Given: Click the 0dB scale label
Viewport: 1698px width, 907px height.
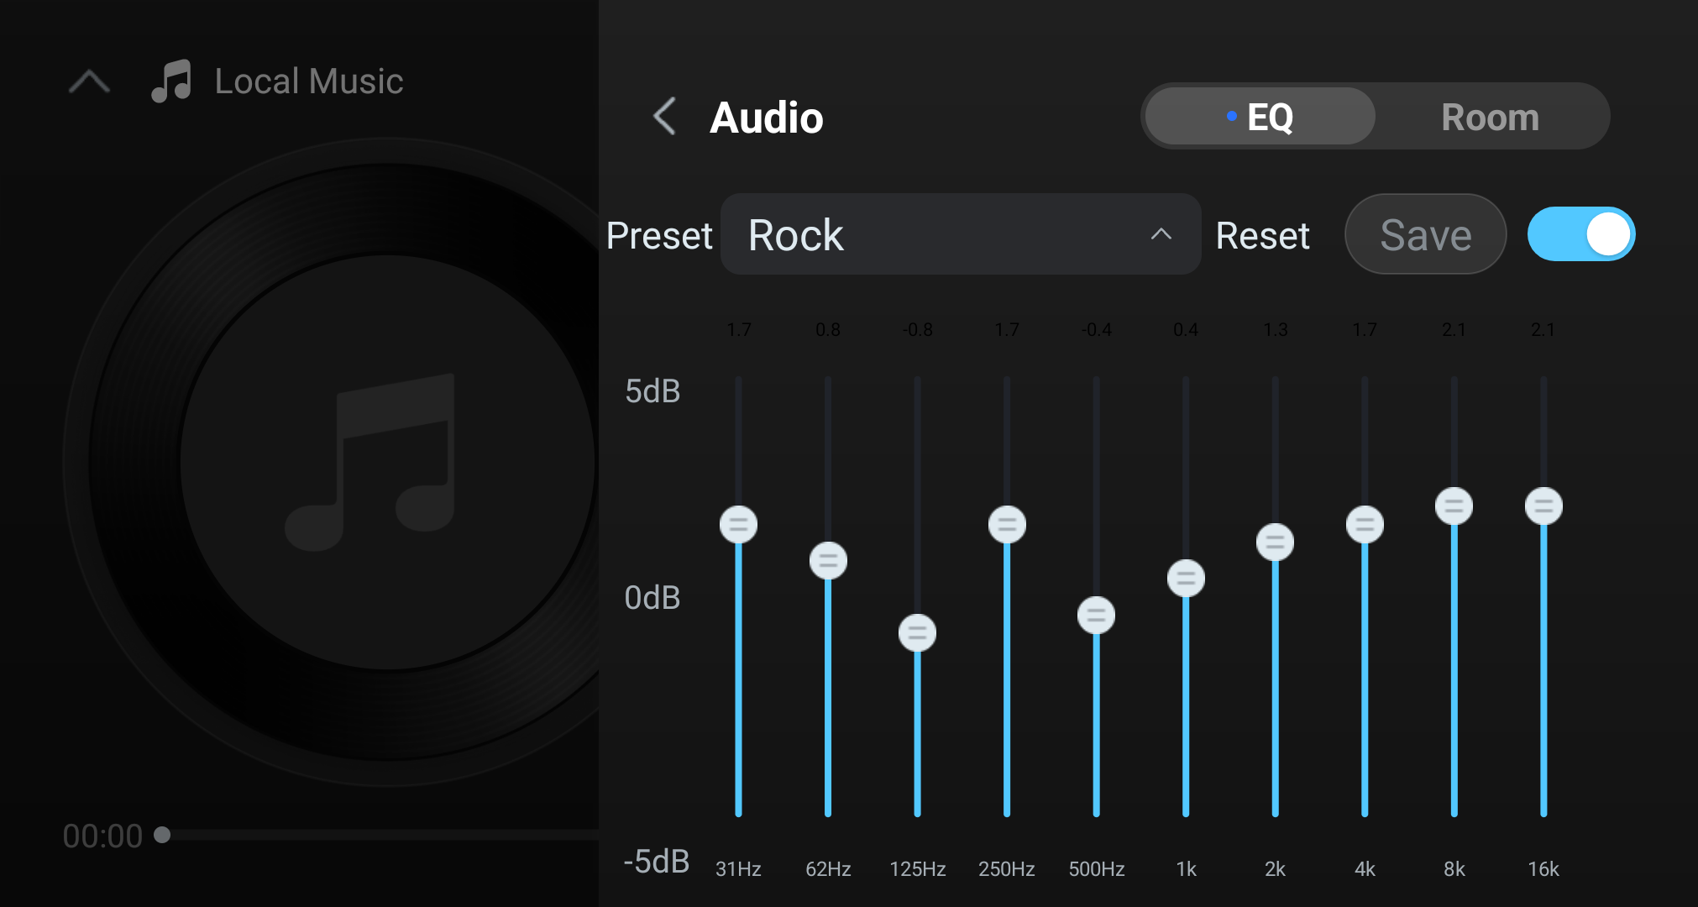Looking at the screenshot, I should point(652,598).
